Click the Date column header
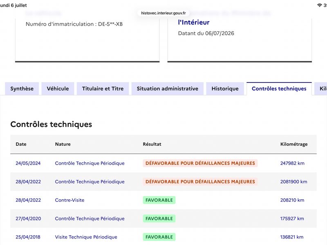327x245 pixels. (21, 144)
